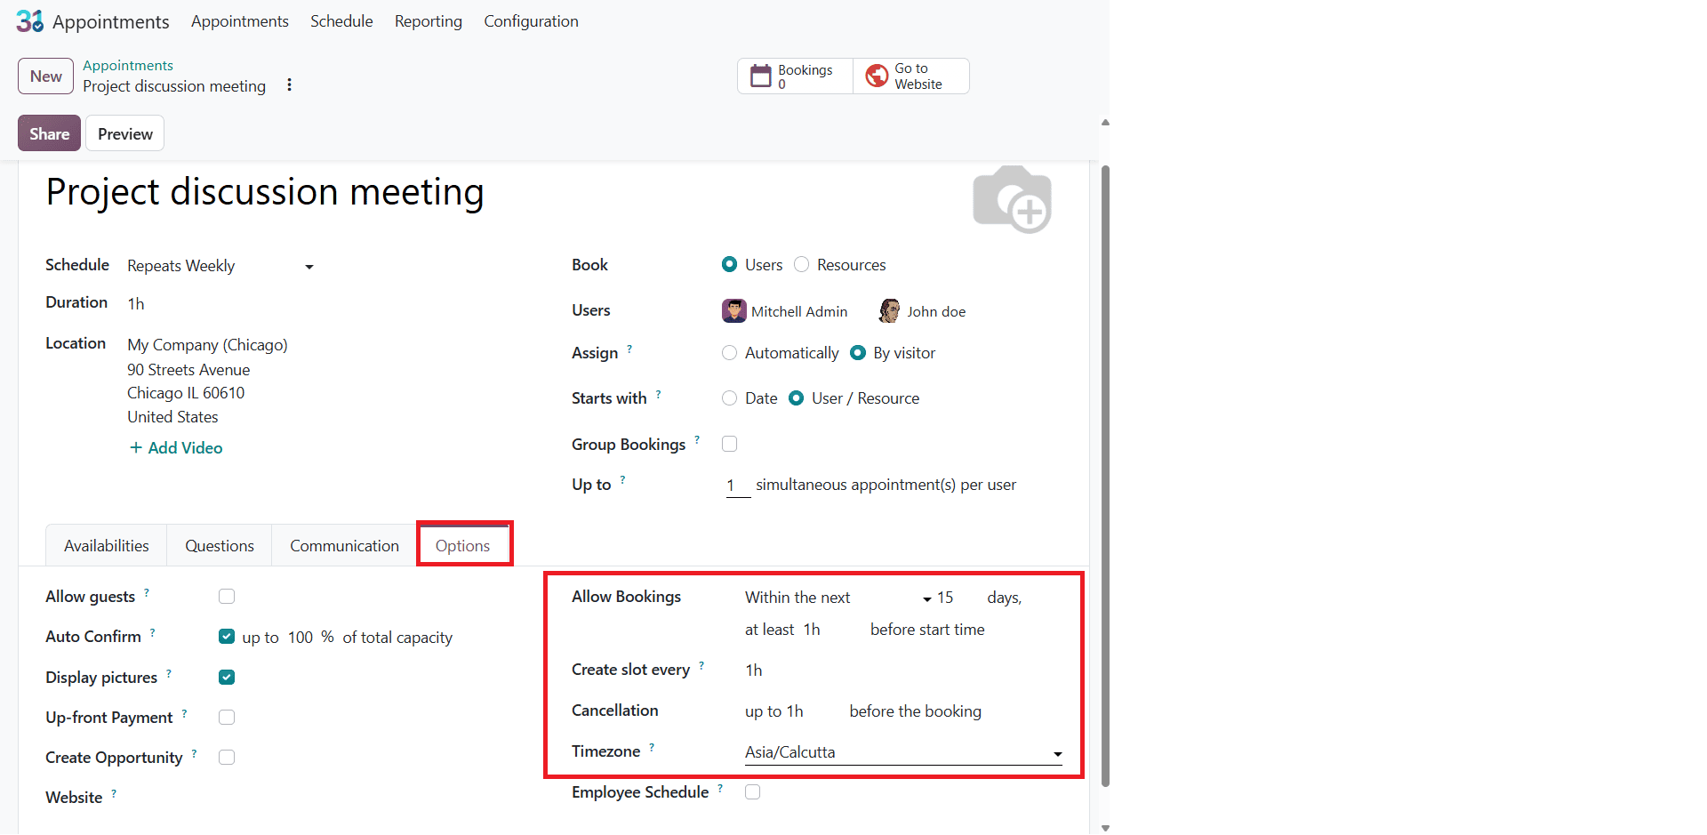Switch to the Options tab

coord(463,546)
